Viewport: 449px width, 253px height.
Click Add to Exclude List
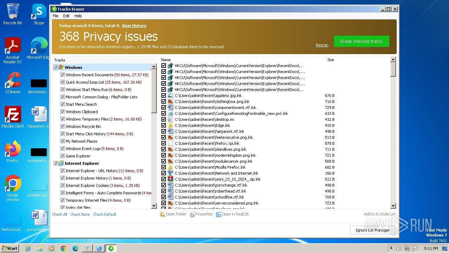(x=380, y=214)
